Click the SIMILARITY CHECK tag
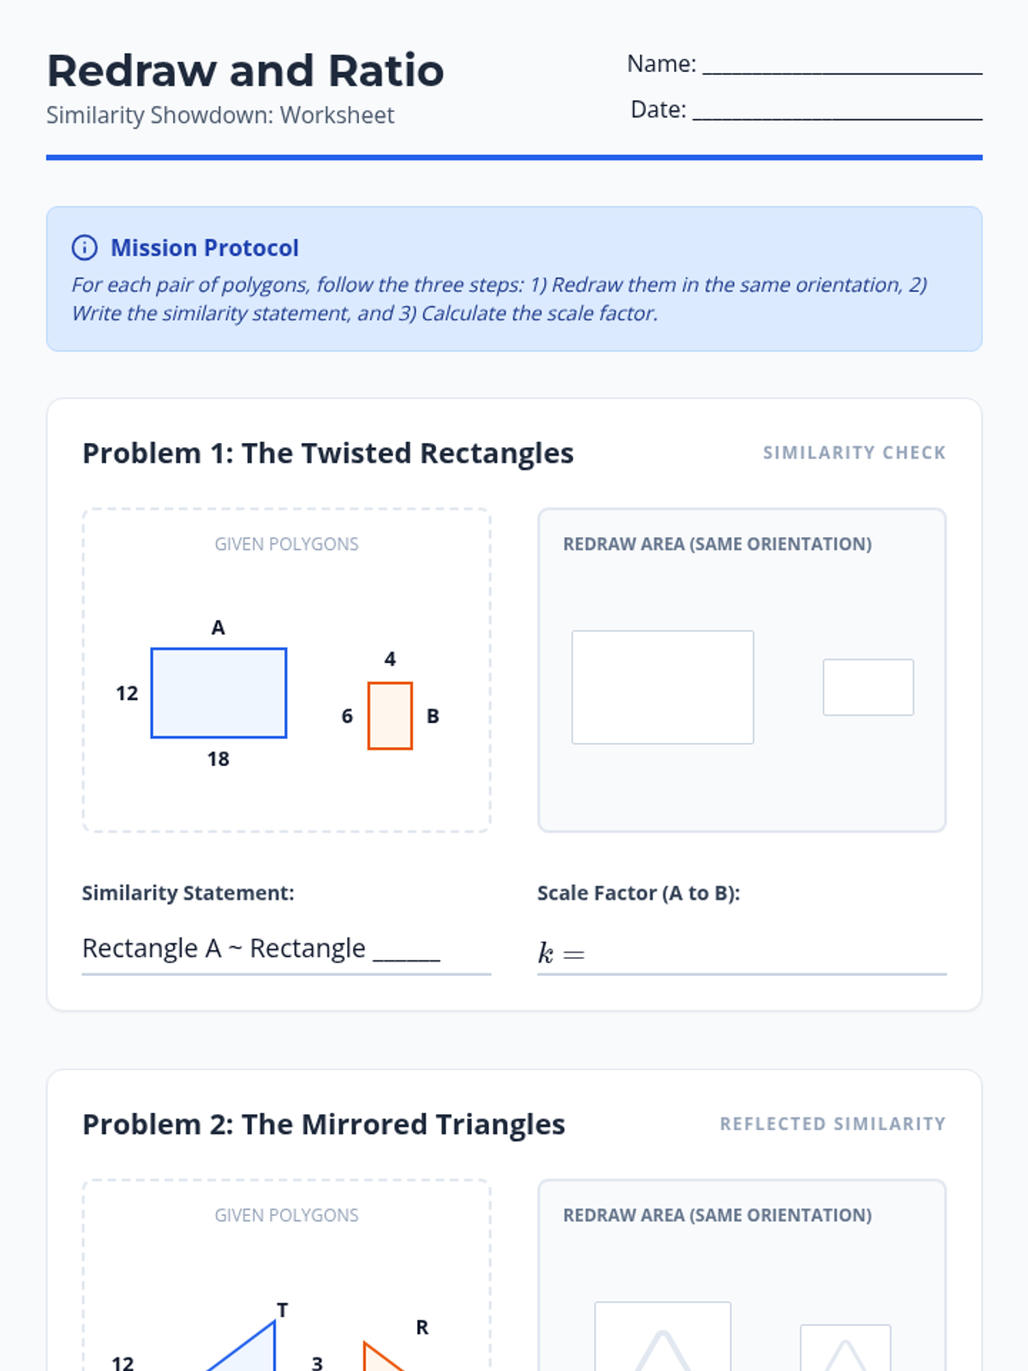 click(x=854, y=452)
